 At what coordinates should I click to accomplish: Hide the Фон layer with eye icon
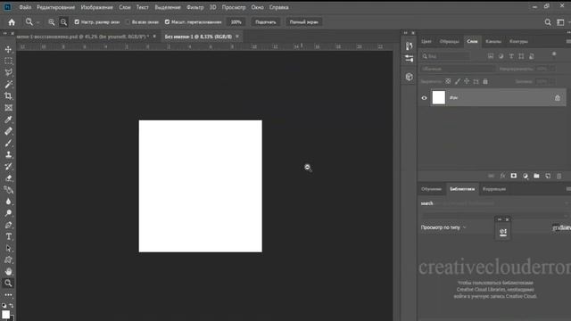tap(424, 98)
